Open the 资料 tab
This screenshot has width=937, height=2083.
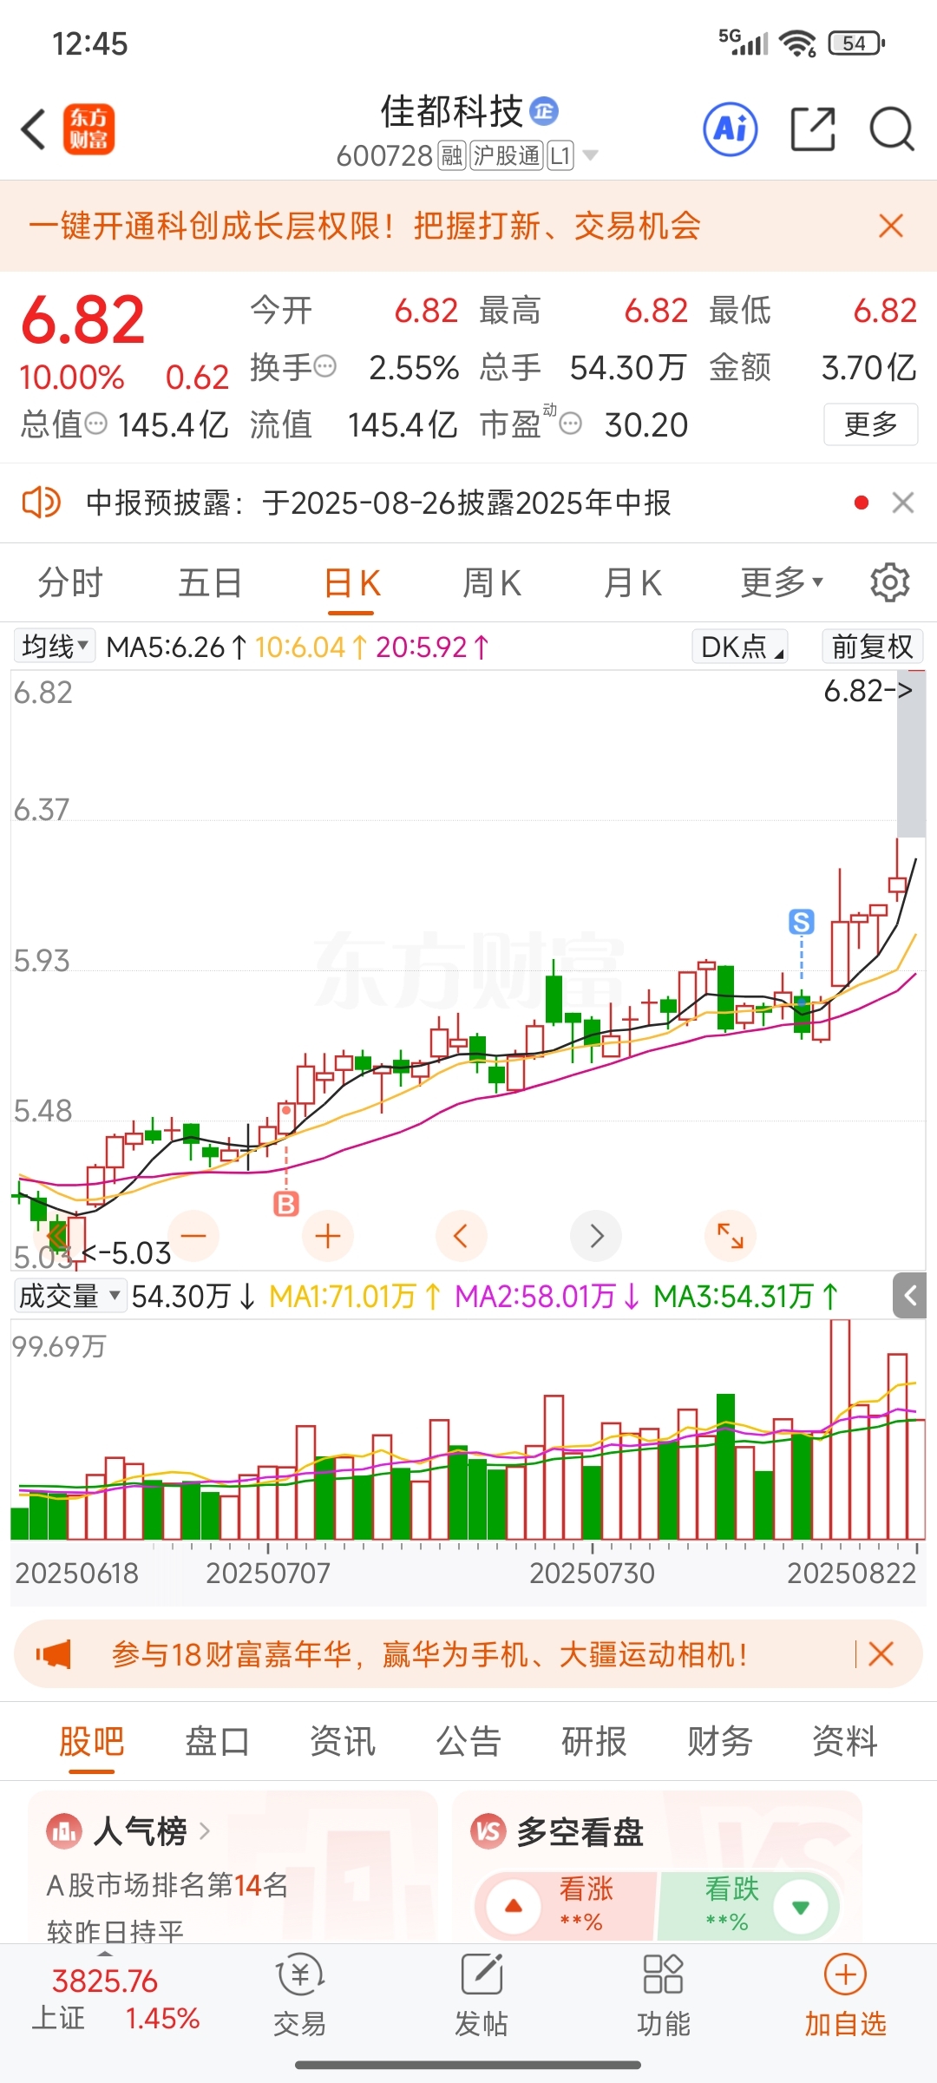(845, 1741)
